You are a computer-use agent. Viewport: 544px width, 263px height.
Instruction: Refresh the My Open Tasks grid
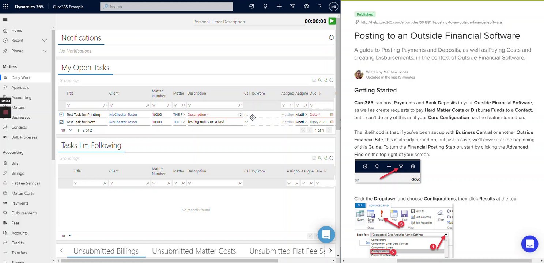331,80
